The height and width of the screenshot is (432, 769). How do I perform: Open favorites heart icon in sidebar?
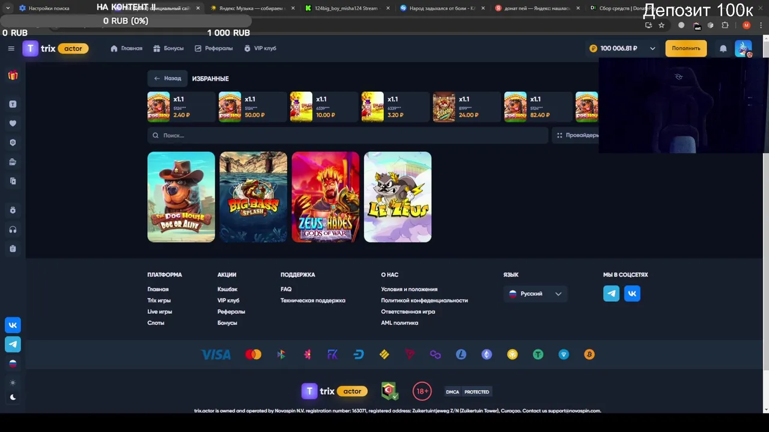click(x=13, y=124)
